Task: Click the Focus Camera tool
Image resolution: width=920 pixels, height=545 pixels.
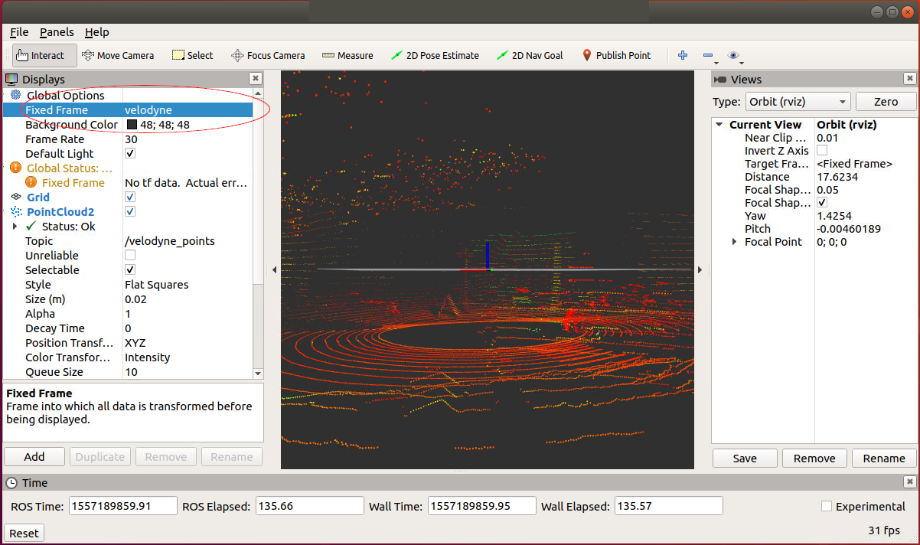Action: 267,54
